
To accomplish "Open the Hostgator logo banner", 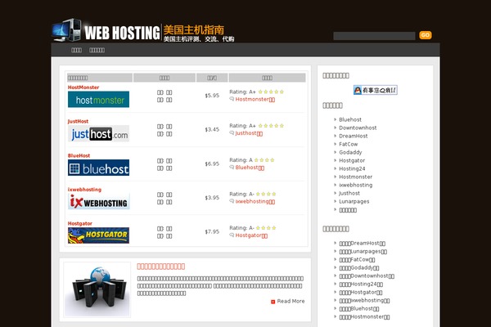I will [99, 235].
